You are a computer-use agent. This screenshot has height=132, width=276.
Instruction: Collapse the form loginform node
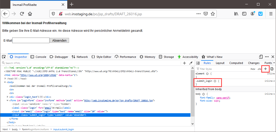7,101
